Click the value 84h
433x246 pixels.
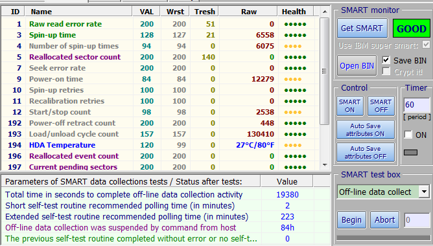click(287, 228)
